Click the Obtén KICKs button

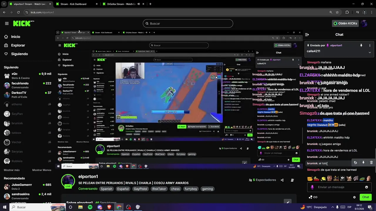click(x=345, y=23)
